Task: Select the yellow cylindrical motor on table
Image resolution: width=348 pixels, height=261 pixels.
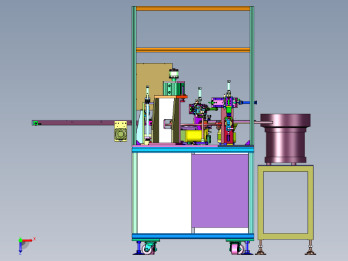Action: (x=194, y=136)
